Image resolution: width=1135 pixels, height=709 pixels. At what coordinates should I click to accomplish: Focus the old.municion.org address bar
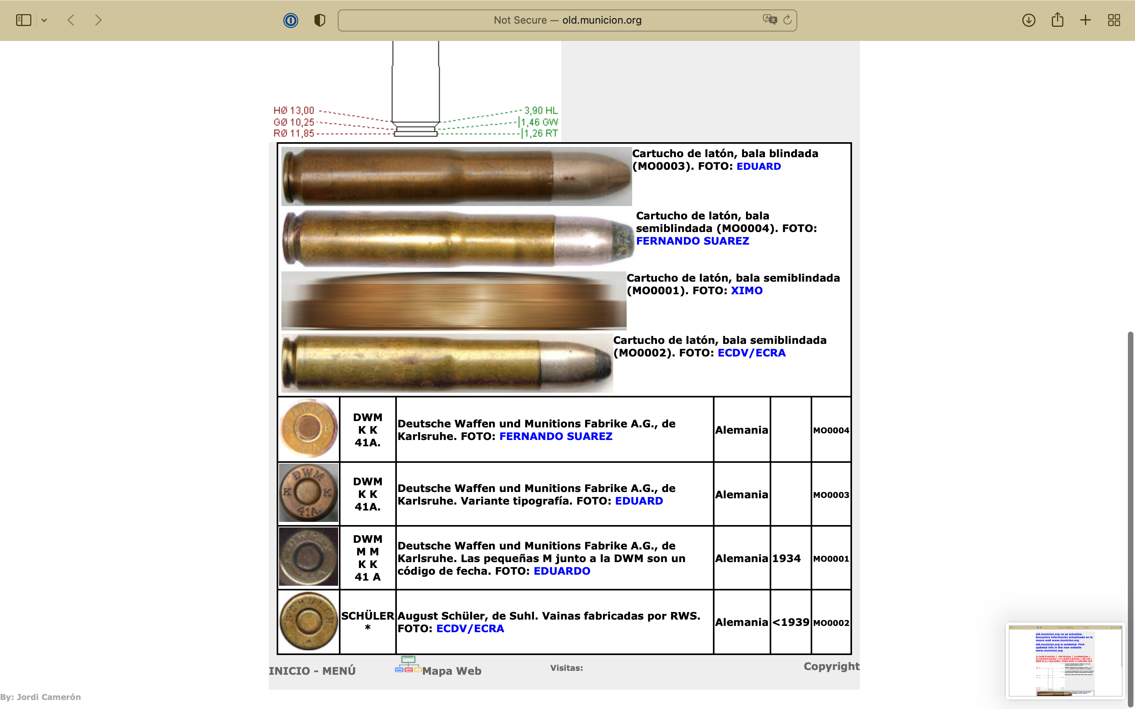(x=567, y=20)
